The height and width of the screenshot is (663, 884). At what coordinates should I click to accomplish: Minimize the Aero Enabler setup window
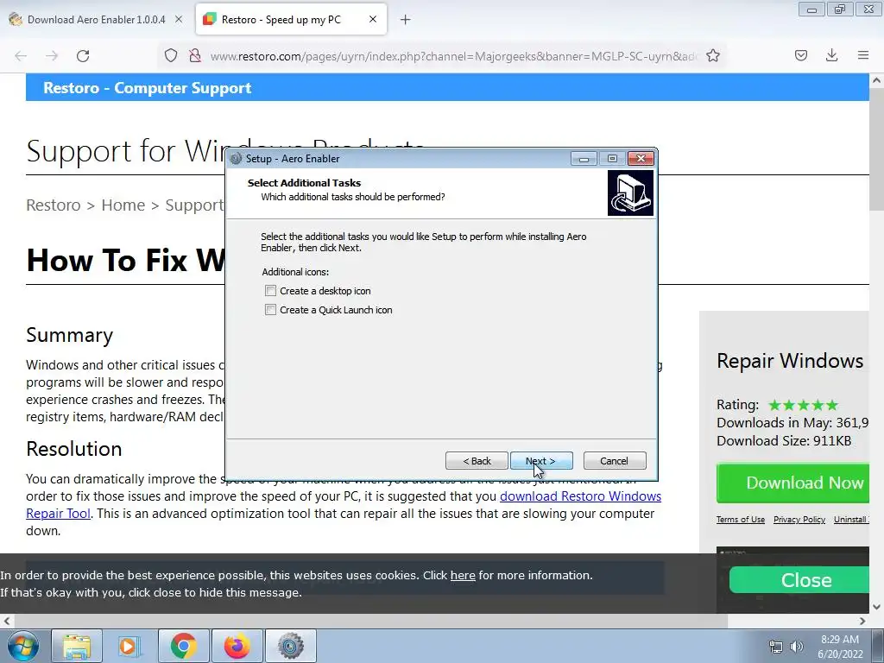tap(584, 159)
